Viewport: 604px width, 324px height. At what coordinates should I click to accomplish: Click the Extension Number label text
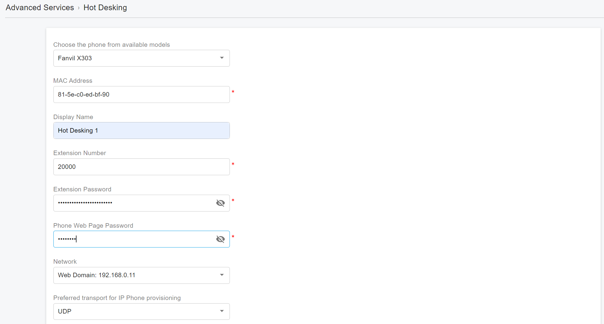point(80,153)
